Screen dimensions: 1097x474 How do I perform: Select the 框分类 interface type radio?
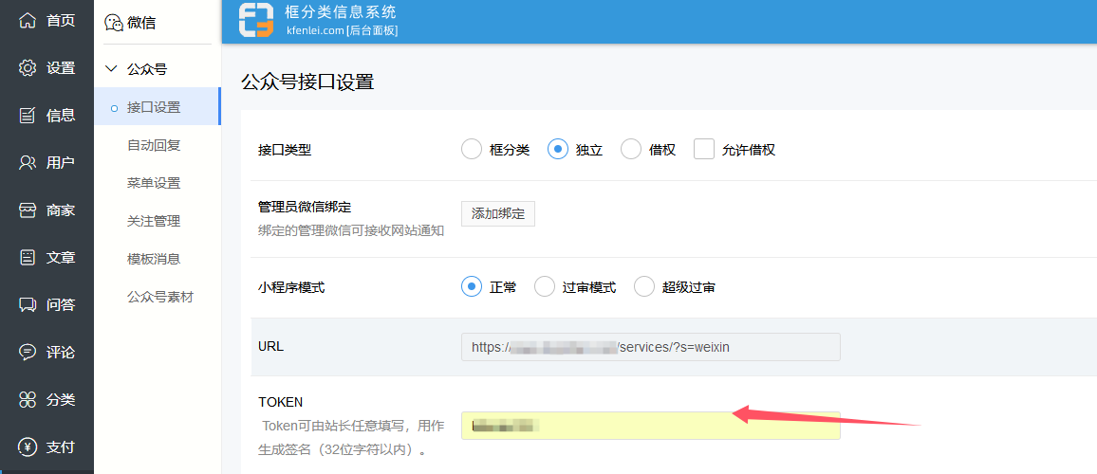472,150
